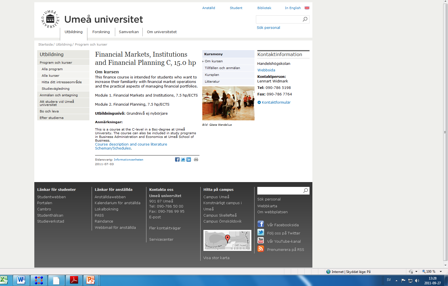Open PowerPoint from the taskbar
This screenshot has height=286, width=448.
[91, 280]
